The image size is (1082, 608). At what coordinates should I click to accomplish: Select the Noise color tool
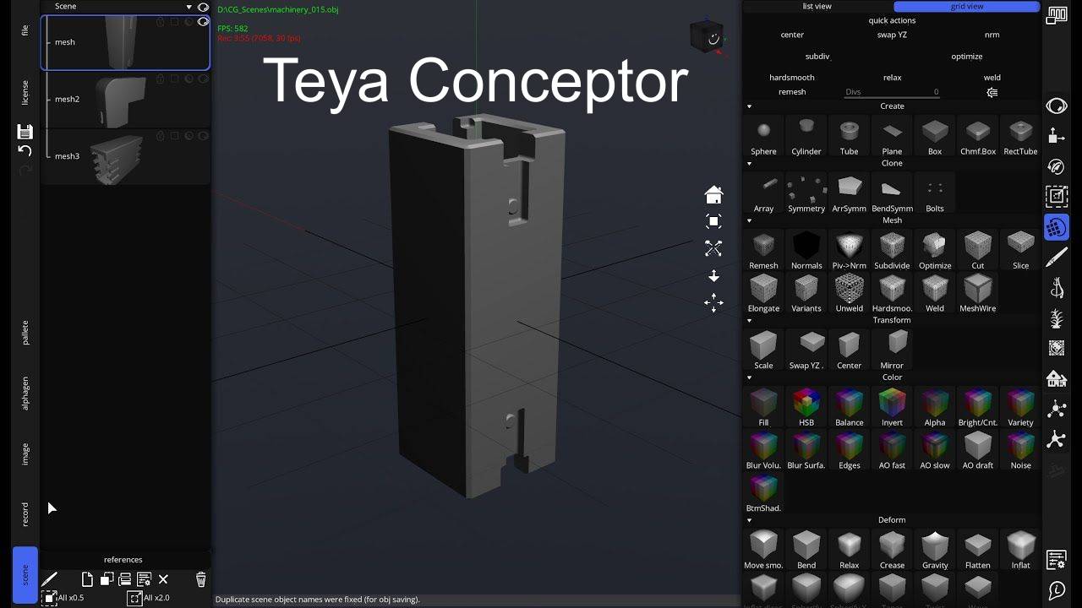point(1019,449)
